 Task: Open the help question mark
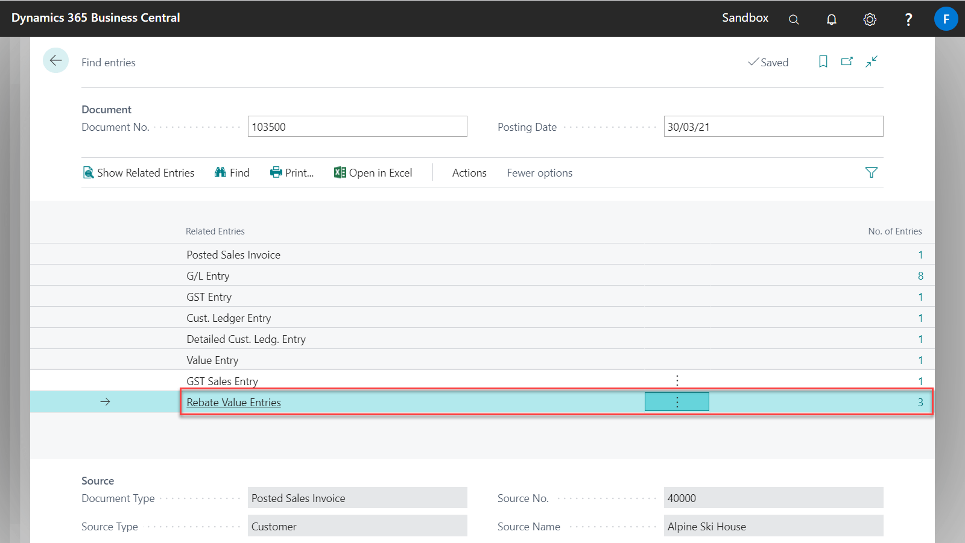(908, 19)
